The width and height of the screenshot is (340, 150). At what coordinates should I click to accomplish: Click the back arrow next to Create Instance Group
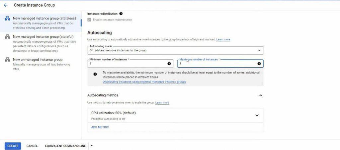click(x=6, y=5)
